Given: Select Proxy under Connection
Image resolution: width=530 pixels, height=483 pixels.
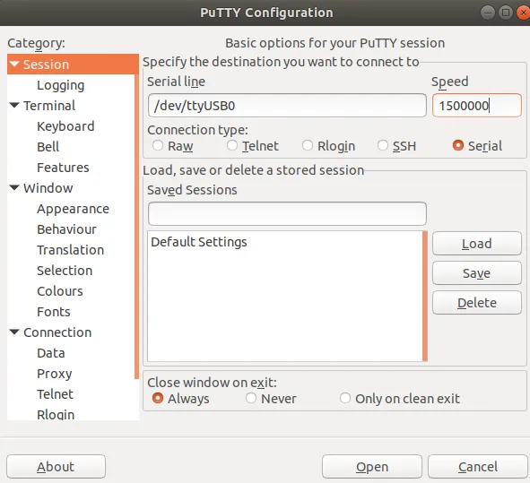Looking at the screenshot, I should [x=55, y=374].
